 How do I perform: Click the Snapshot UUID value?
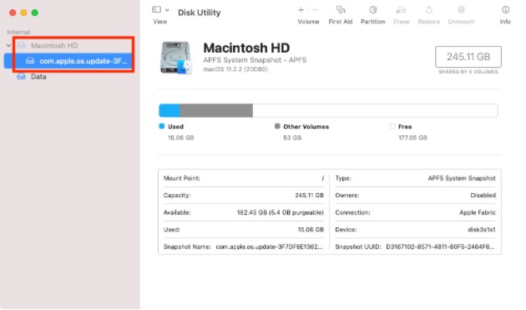[x=440, y=246]
